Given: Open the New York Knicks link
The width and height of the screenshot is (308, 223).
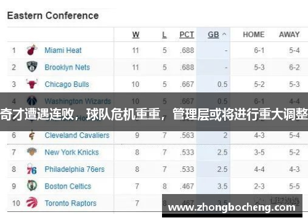Looking at the screenshot, I should coord(71,152).
